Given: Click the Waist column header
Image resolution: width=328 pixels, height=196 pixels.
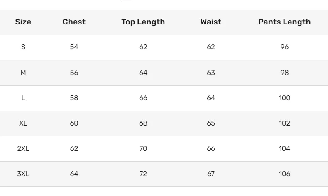Looking at the screenshot, I should (211, 22).
